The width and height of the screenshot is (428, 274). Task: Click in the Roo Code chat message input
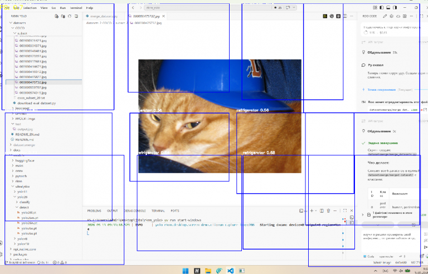pyautogui.click(x=391, y=242)
